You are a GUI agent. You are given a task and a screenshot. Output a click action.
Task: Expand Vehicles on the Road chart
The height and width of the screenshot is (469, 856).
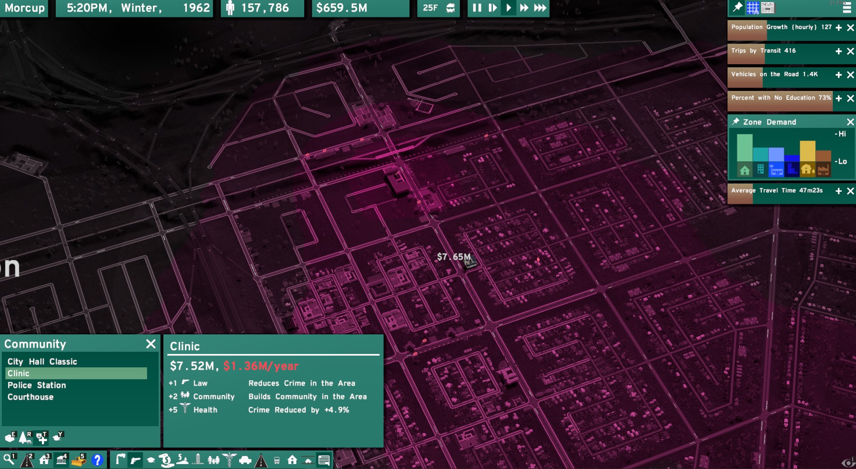(x=839, y=75)
